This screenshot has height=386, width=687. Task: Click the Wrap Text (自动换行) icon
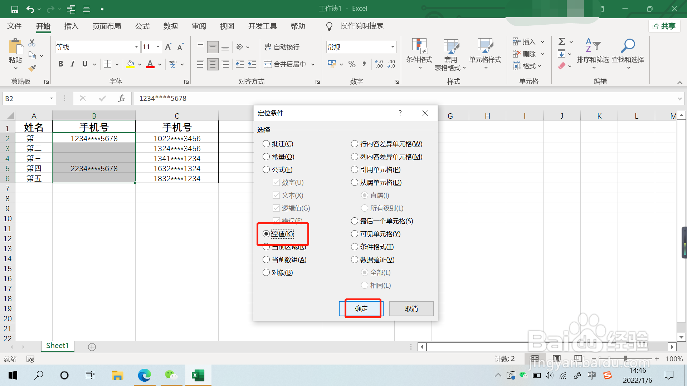click(x=268, y=47)
